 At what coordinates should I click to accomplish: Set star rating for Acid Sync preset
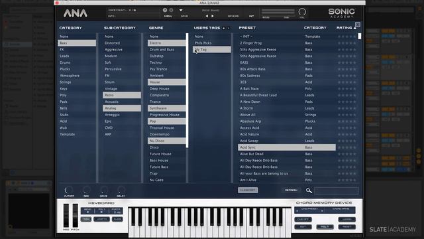(x=347, y=147)
